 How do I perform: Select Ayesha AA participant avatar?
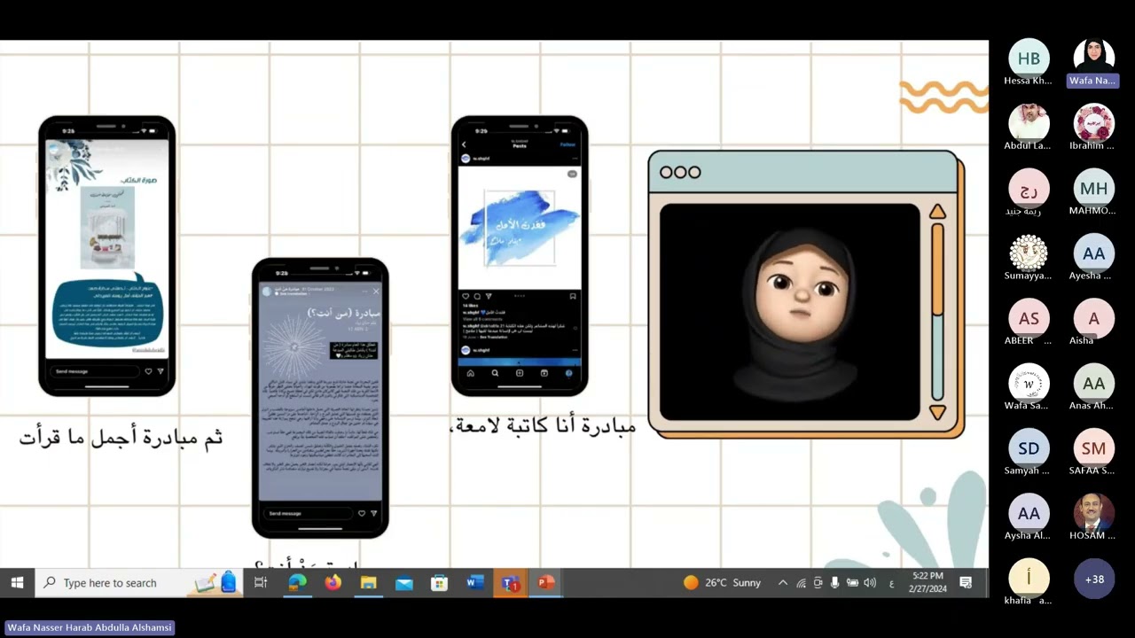point(1093,253)
